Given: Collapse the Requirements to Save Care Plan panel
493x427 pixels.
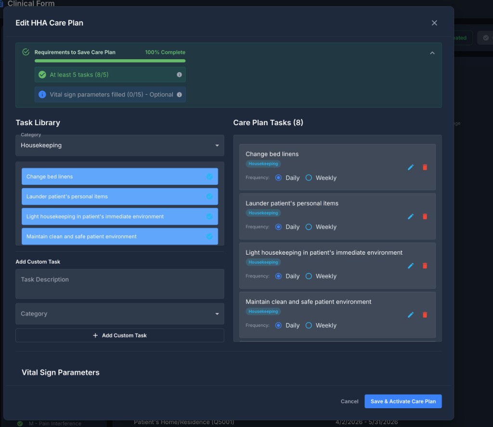Looking at the screenshot, I should pyautogui.click(x=432, y=53).
